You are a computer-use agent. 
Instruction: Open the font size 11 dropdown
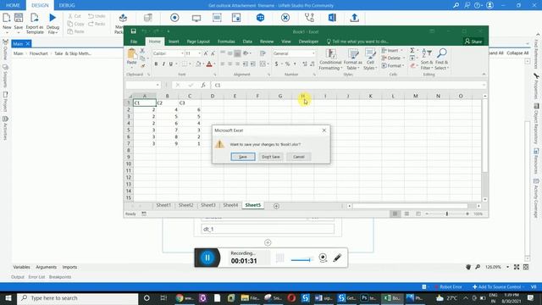(x=200, y=53)
